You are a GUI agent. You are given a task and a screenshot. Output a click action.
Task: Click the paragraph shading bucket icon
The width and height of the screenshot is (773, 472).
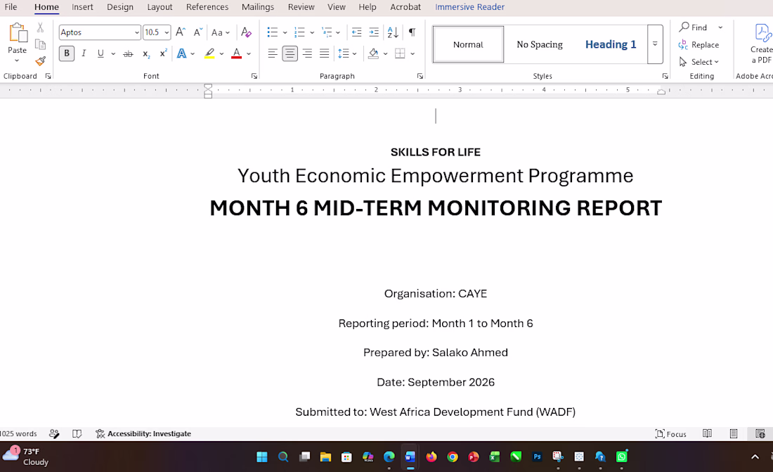[373, 53]
